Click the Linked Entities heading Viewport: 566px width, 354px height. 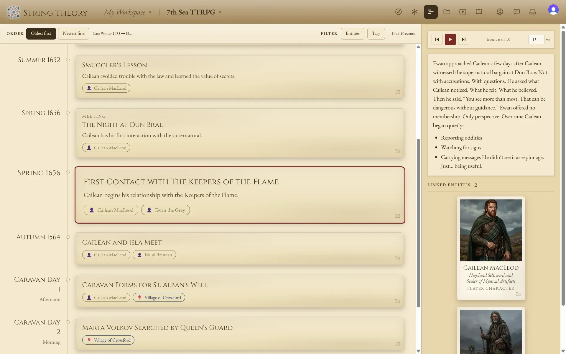point(449,185)
